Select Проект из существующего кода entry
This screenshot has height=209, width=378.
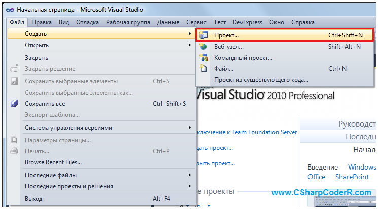click(x=261, y=80)
